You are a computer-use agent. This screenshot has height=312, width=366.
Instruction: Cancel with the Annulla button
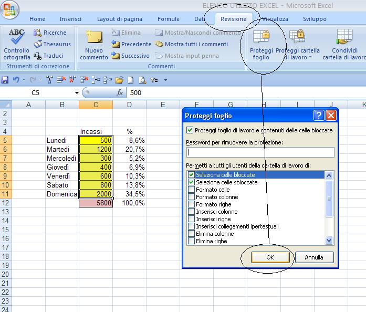point(314,257)
